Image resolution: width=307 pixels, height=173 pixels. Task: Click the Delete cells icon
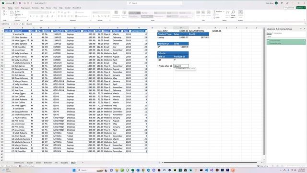coord(203,13)
